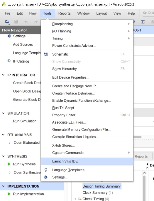The image size is (154, 201).
Task: Click the Save disk toolbar icon
Action: pyautogui.click(x=16, y=22)
